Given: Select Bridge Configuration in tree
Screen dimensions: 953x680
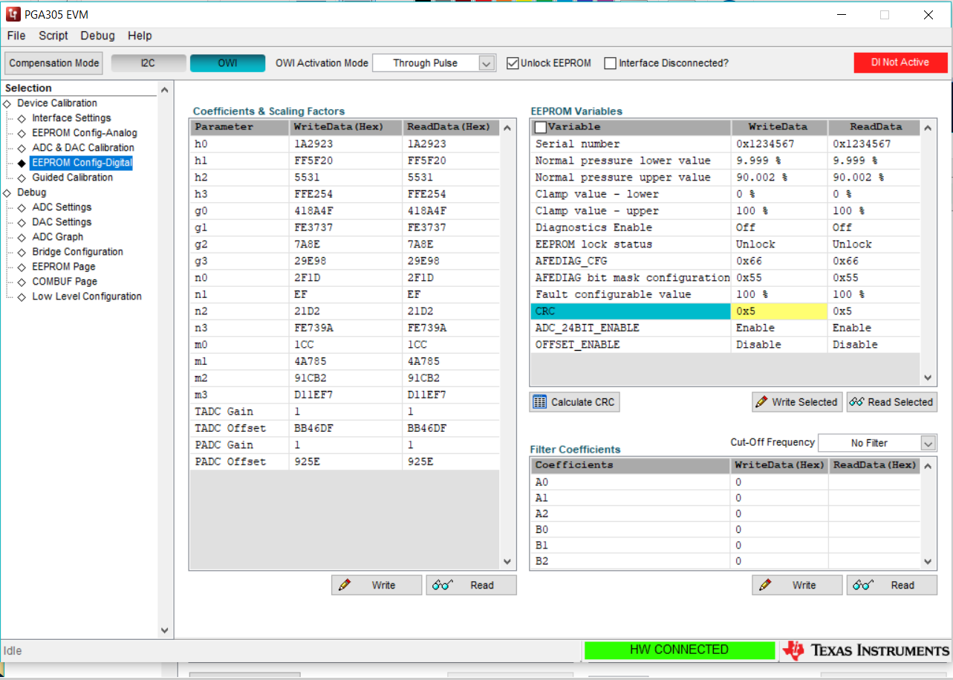Looking at the screenshot, I should [78, 252].
